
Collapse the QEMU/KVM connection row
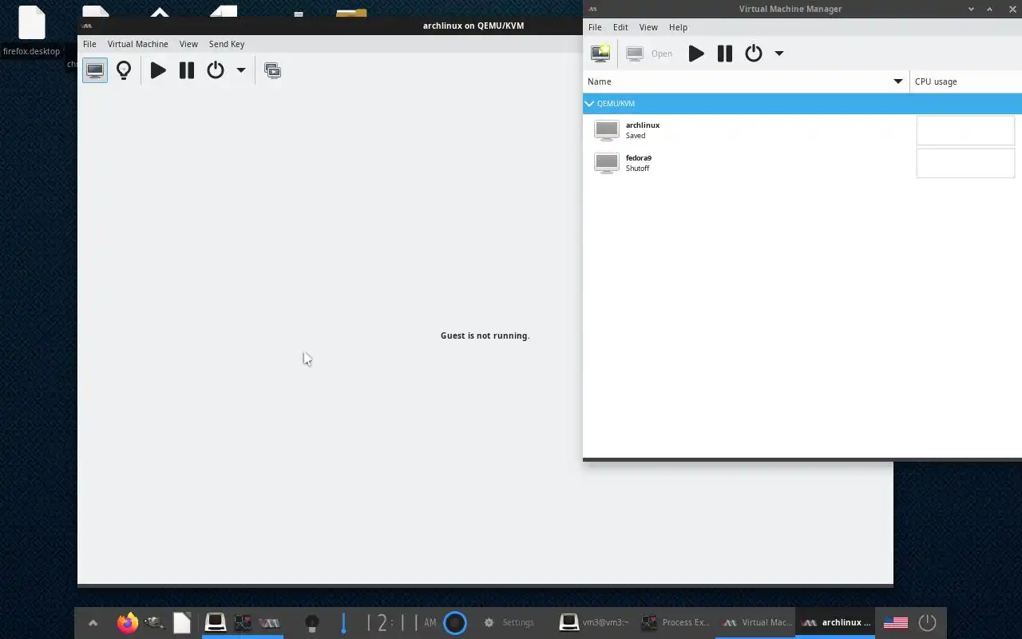589,103
